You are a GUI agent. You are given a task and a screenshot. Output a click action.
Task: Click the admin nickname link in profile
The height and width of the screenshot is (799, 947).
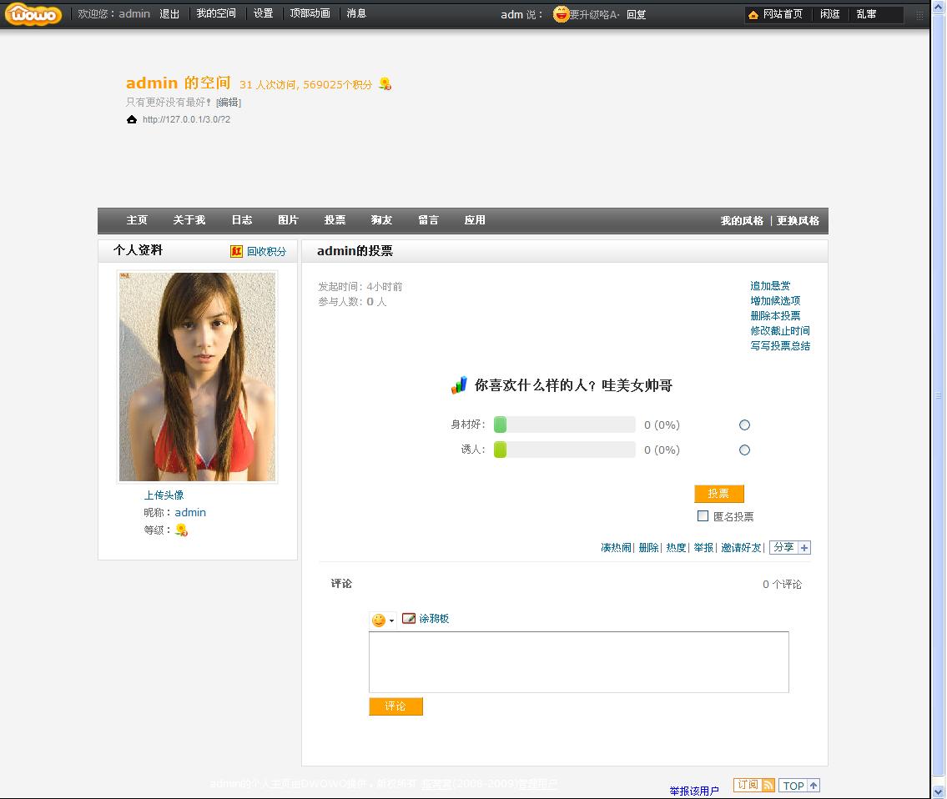click(190, 513)
